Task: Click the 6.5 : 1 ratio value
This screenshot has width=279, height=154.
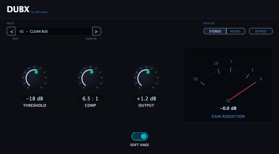Action: pos(91,98)
